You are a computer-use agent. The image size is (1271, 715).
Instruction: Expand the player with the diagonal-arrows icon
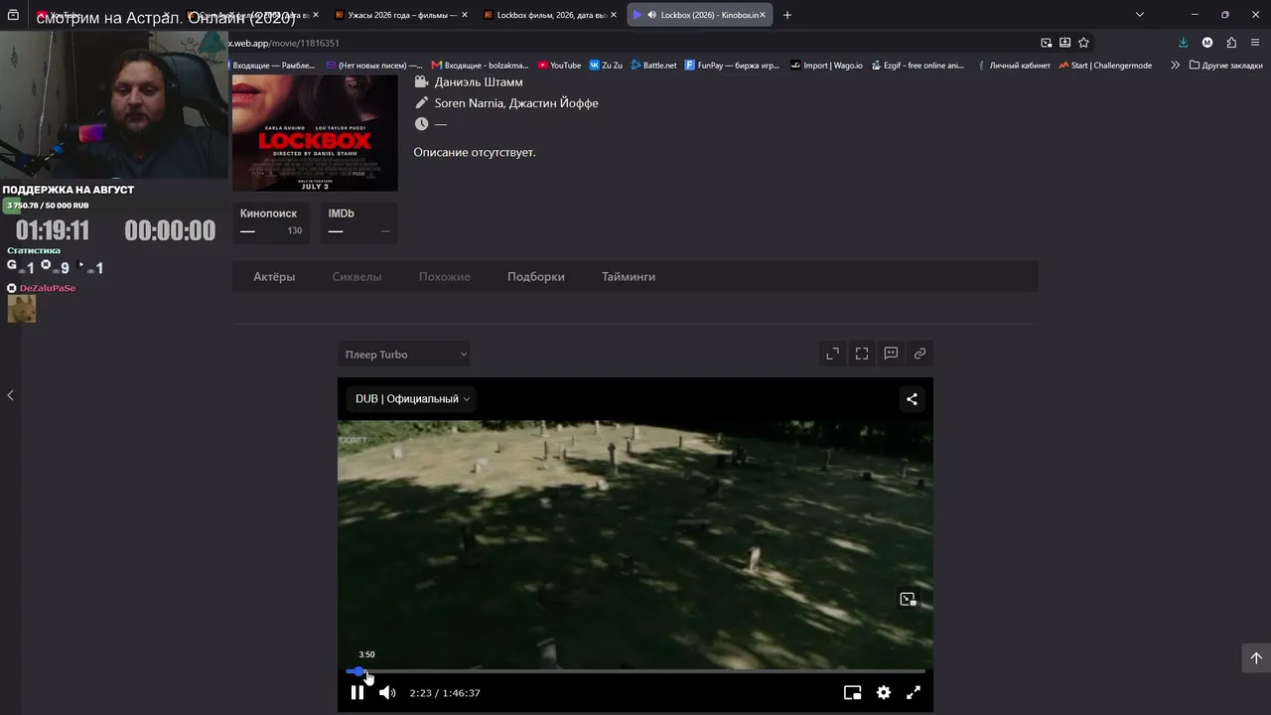click(x=833, y=354)
